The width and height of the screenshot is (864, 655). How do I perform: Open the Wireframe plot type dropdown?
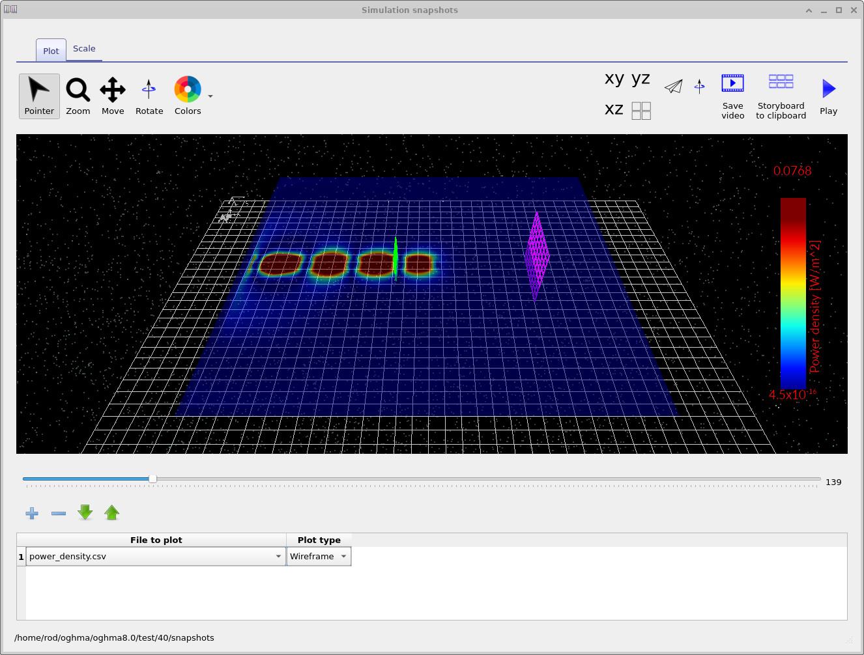click(343, 556)
